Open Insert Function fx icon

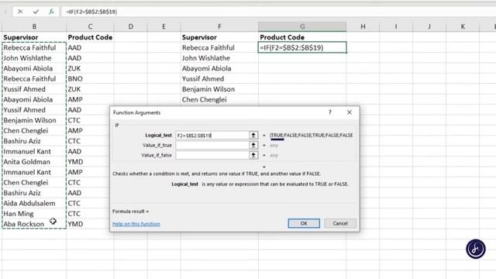[x=51, y=12]
